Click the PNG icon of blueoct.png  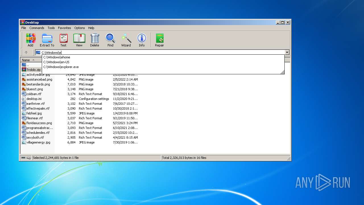24,89
